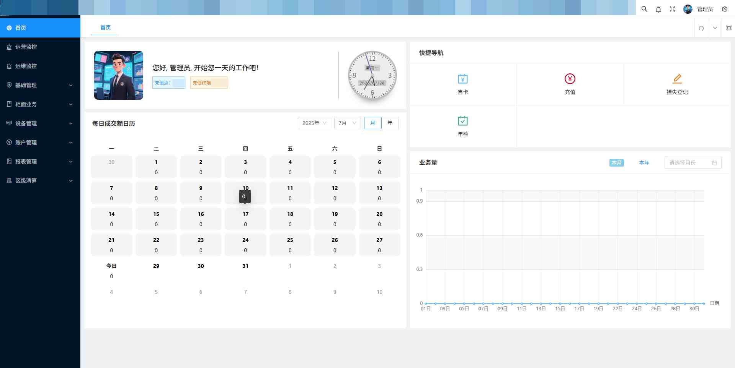Select calendar date 19
This screenshot has height=368, width=735.
pos(335,219)
